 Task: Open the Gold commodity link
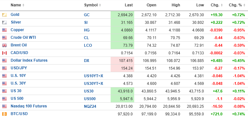(x=15, y=15)
